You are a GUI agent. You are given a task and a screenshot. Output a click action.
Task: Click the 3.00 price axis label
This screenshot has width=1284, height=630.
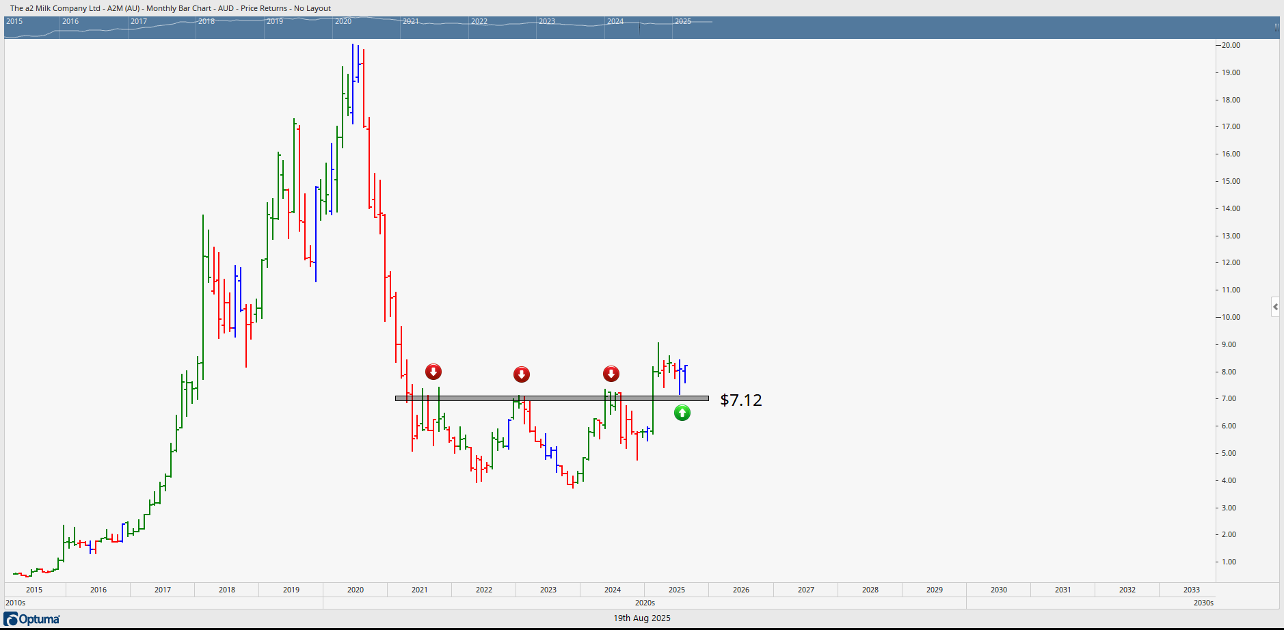click(x=1229, y=508)
